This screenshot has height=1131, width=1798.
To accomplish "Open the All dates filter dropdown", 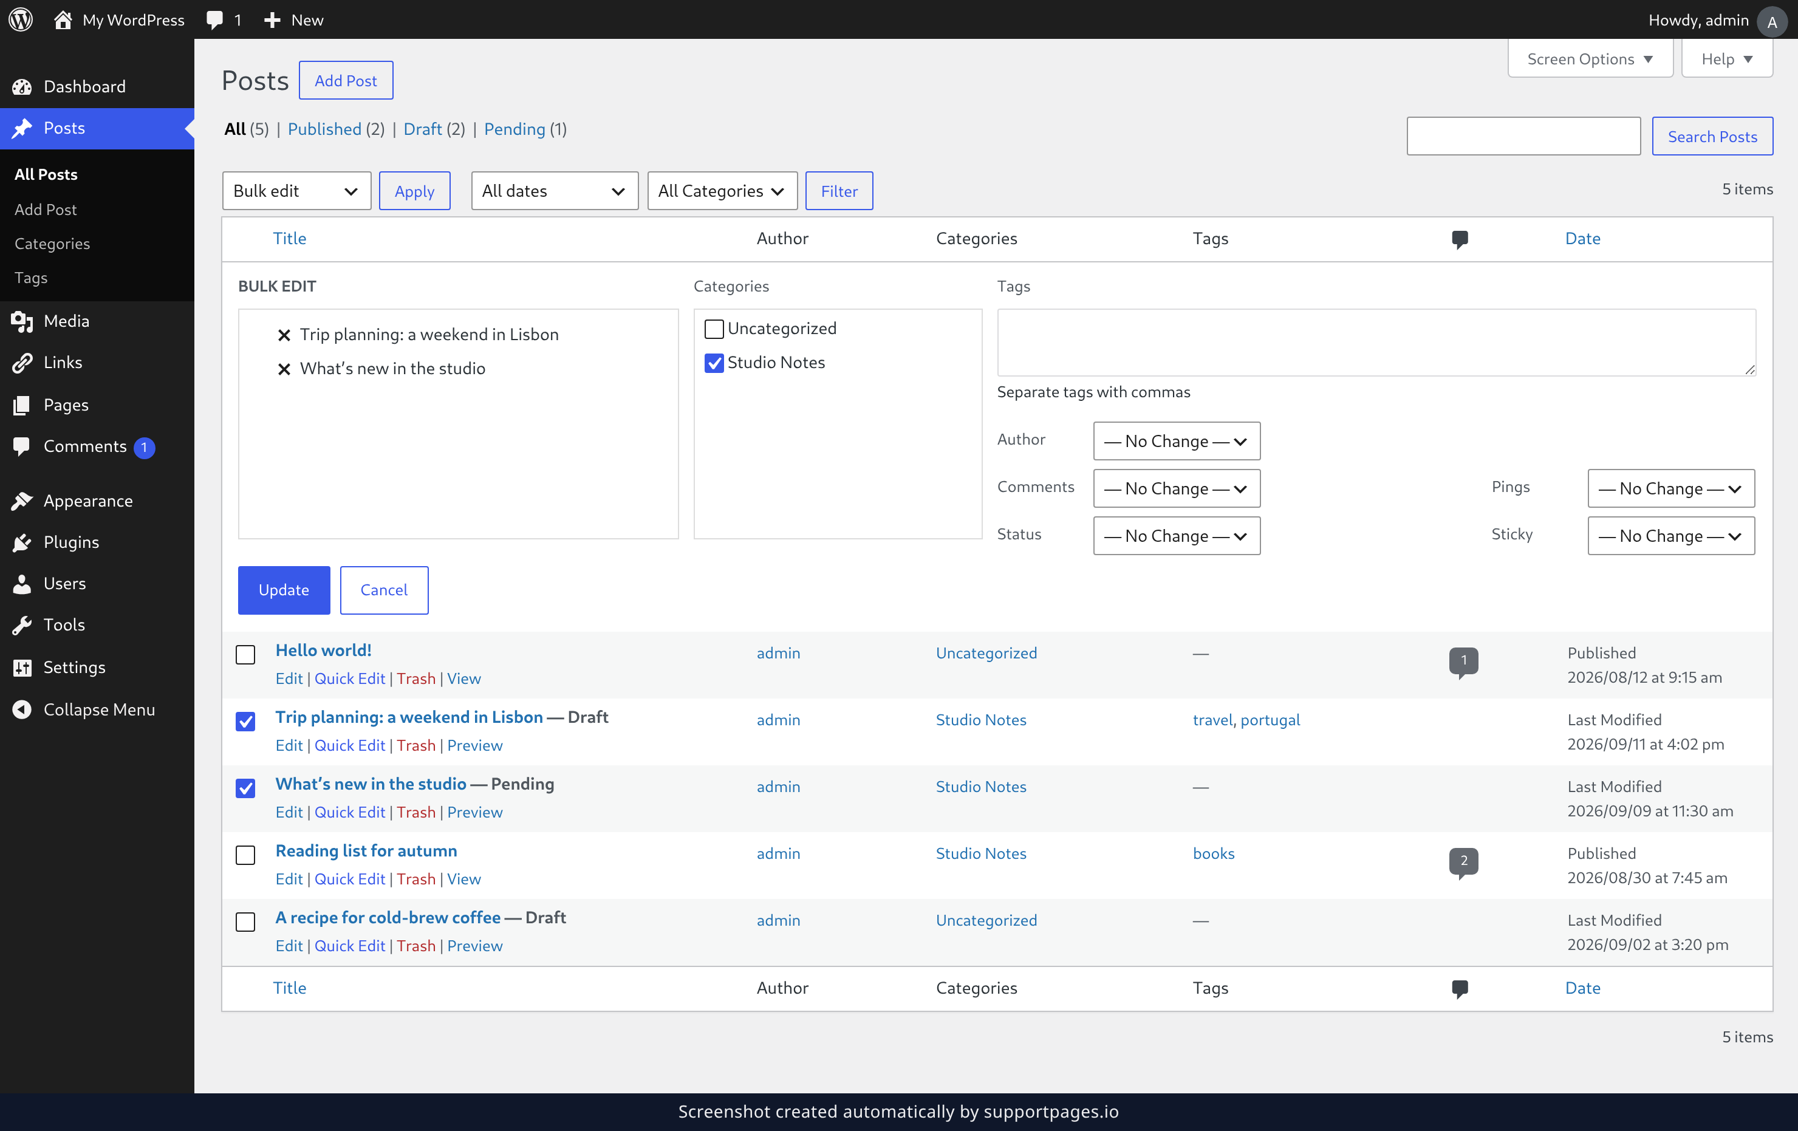I will (554, 191).
